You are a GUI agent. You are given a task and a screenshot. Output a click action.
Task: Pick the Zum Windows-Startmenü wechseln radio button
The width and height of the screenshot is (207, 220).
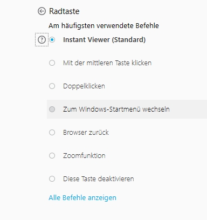(52, 109)
